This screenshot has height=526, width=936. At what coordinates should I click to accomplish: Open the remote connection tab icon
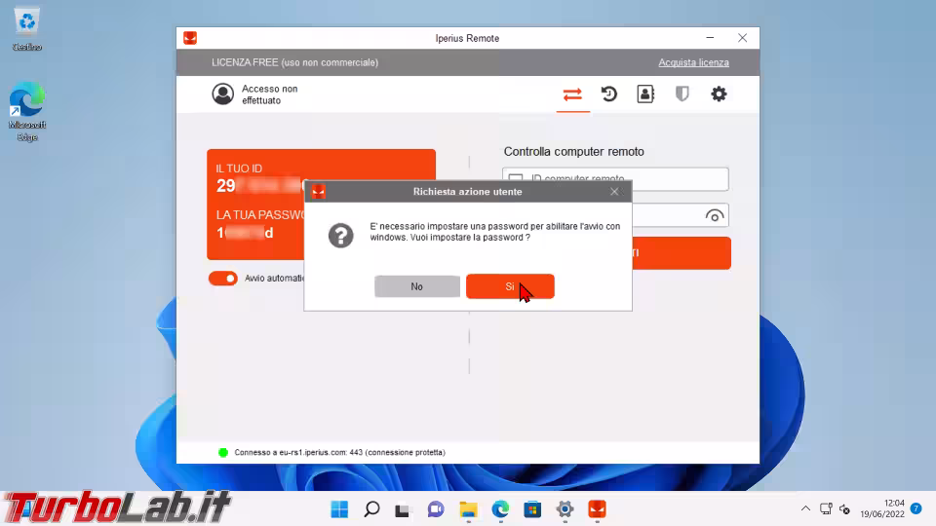pyautogui.click(x=572, y=94)
